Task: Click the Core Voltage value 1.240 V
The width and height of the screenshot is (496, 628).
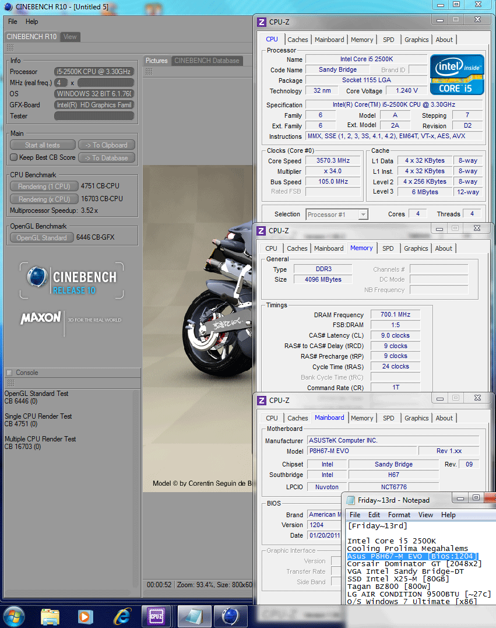Action: 406,90
